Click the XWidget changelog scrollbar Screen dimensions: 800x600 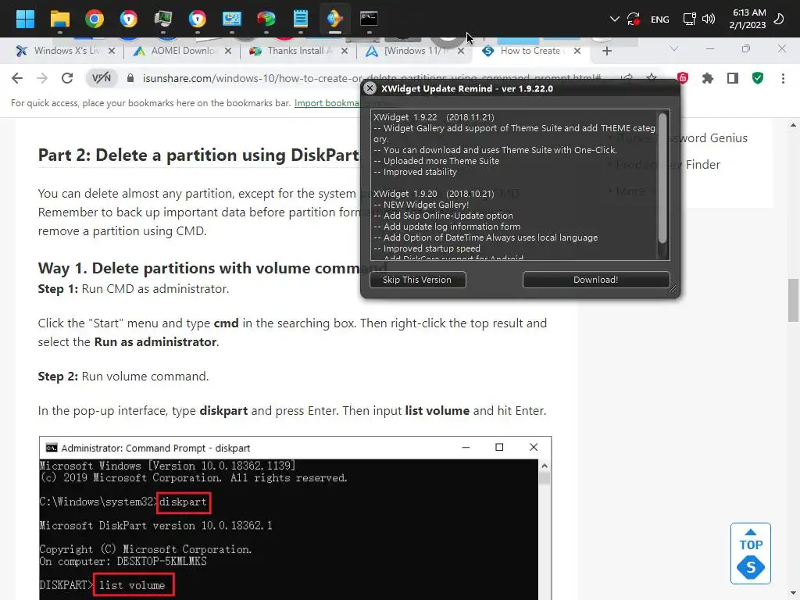click(662, 179)
